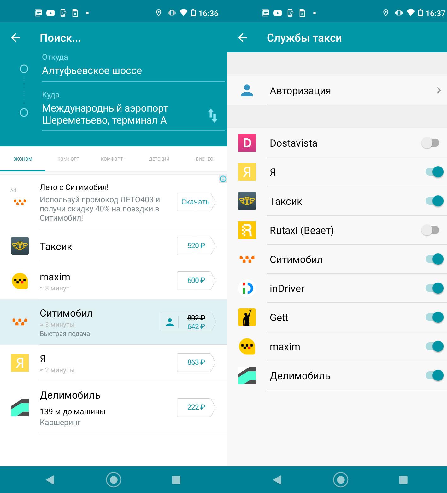Open the Авторизация row

(337, 91)
